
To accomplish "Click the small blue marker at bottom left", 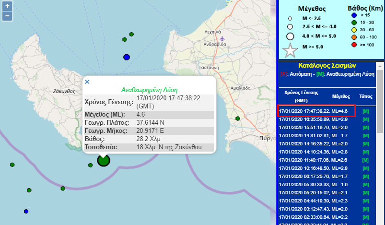I will [26, 211].
